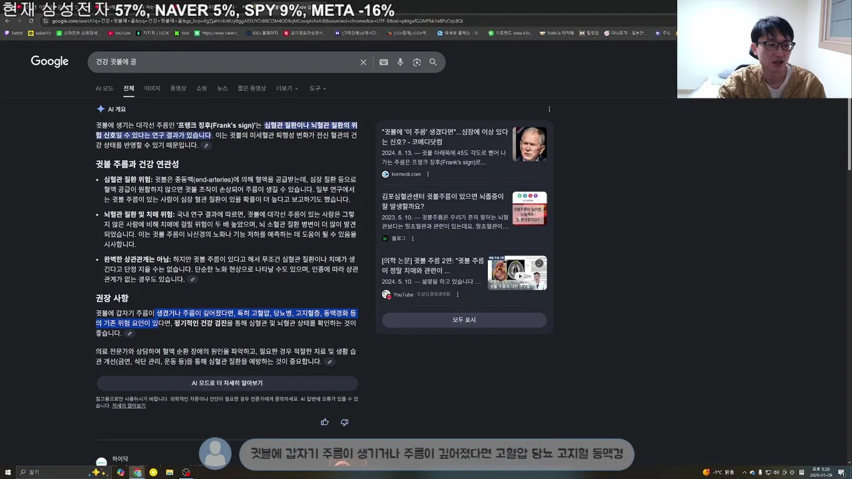Open File Explorer from the taskbar
The height and width of the screenshot is (479, 852).
pos(170,472)
